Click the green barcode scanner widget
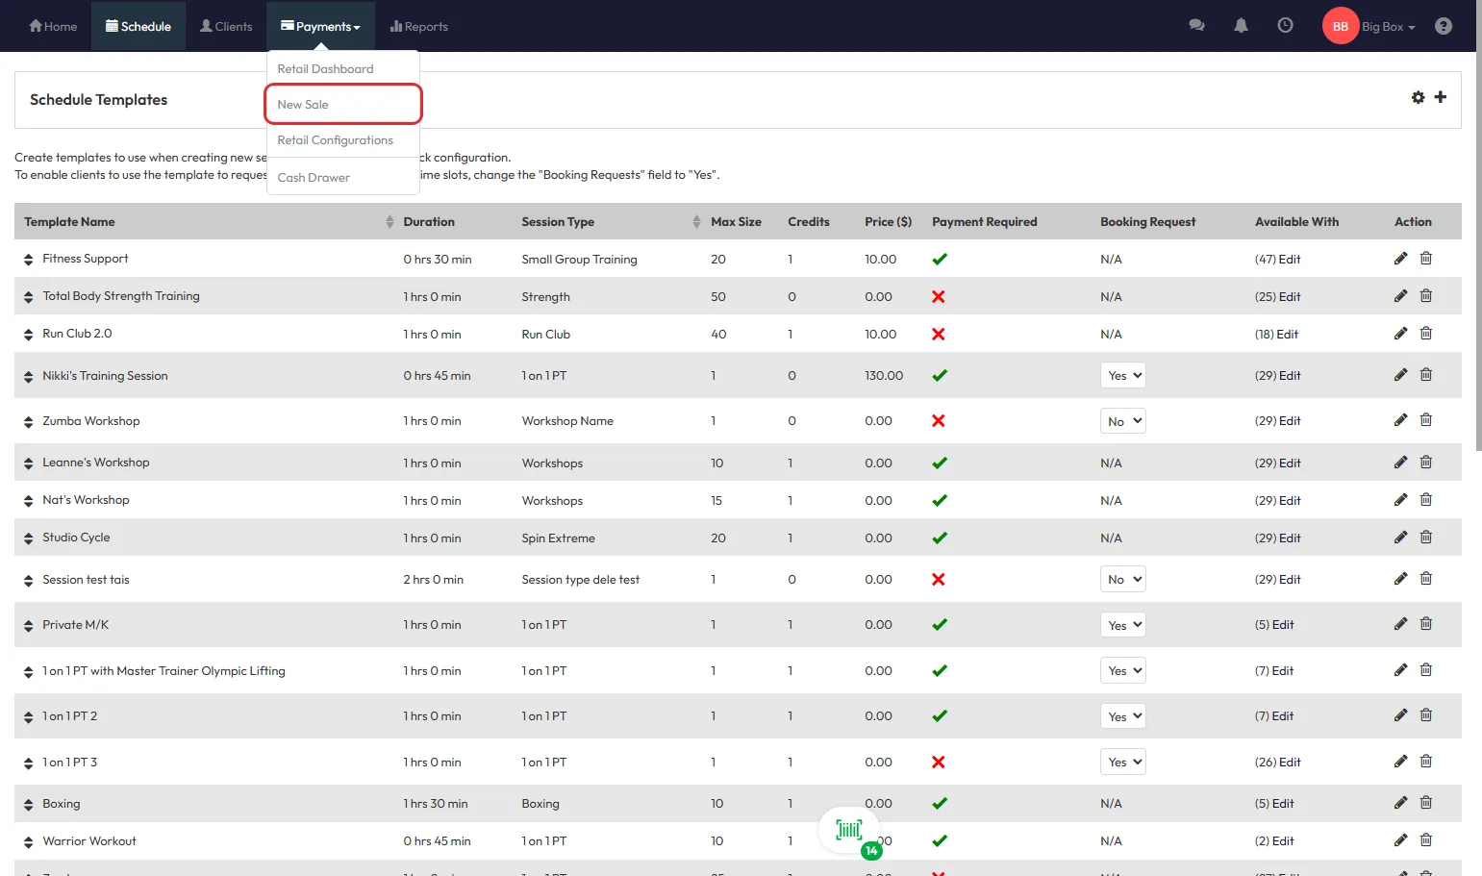Screen dimensions: 1482x876 849,830
